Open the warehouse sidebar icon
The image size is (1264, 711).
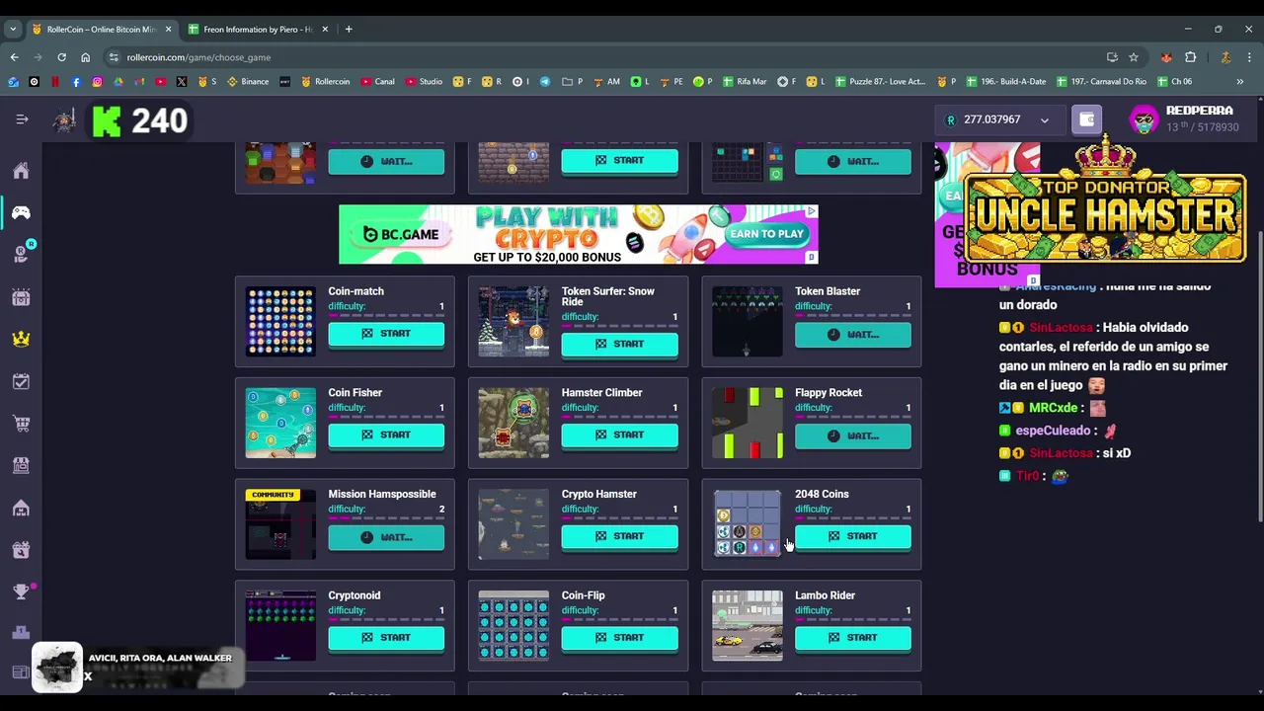21,508
